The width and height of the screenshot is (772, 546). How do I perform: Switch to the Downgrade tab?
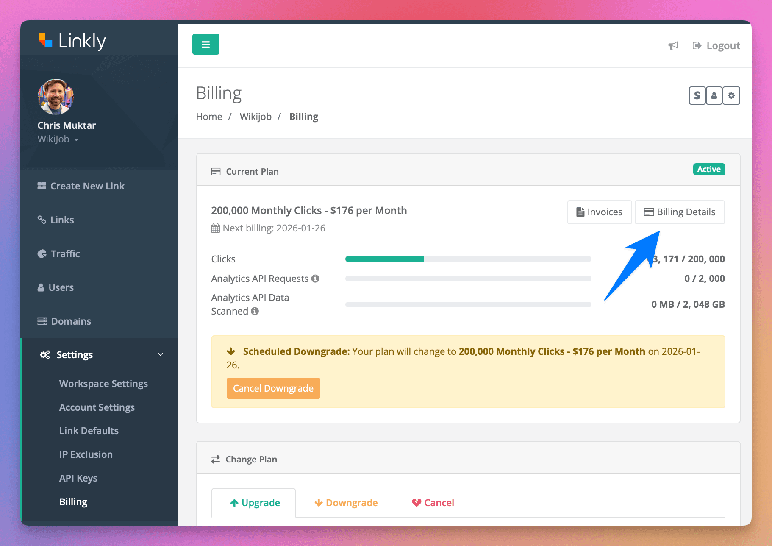click(346, 503)
